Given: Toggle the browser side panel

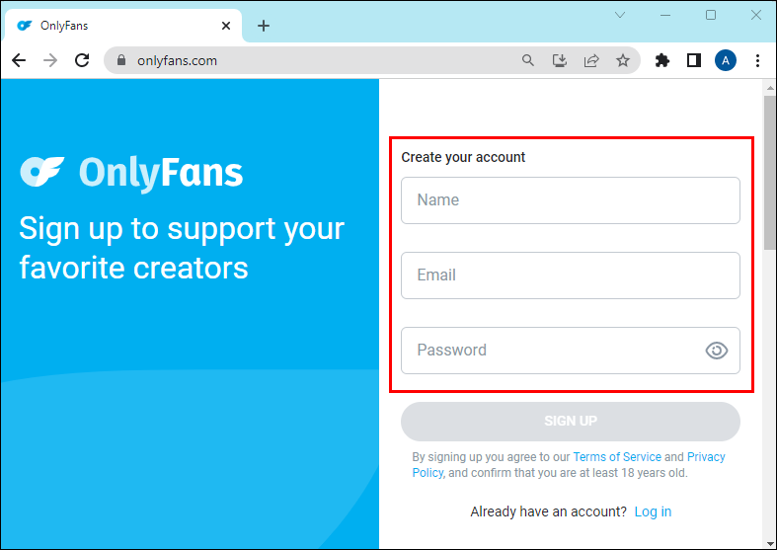Looking at the screenshot, I should [694, 60].
